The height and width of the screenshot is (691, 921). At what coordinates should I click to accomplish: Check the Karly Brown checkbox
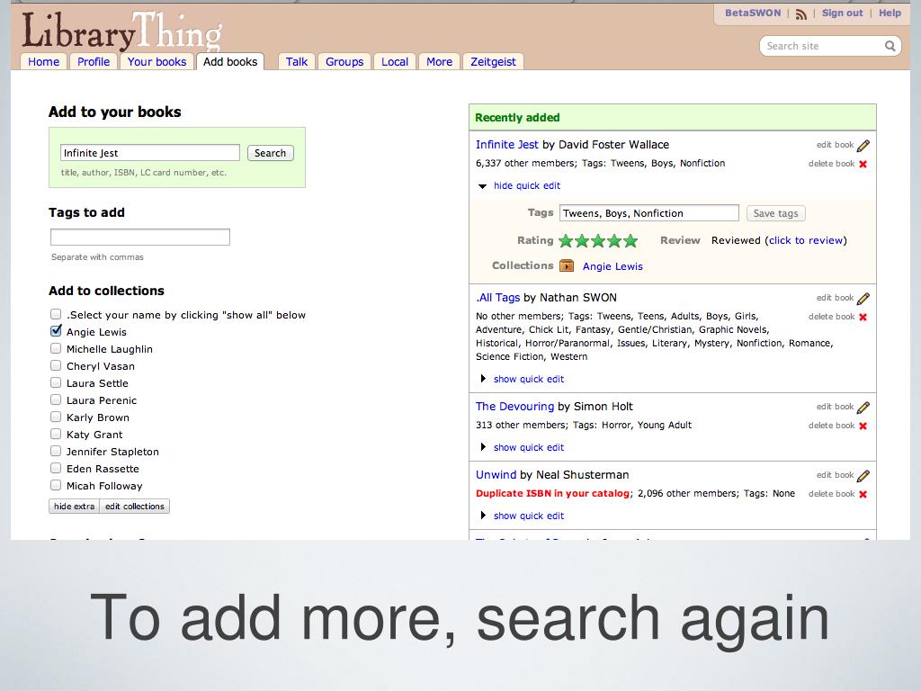click(56, 417)
